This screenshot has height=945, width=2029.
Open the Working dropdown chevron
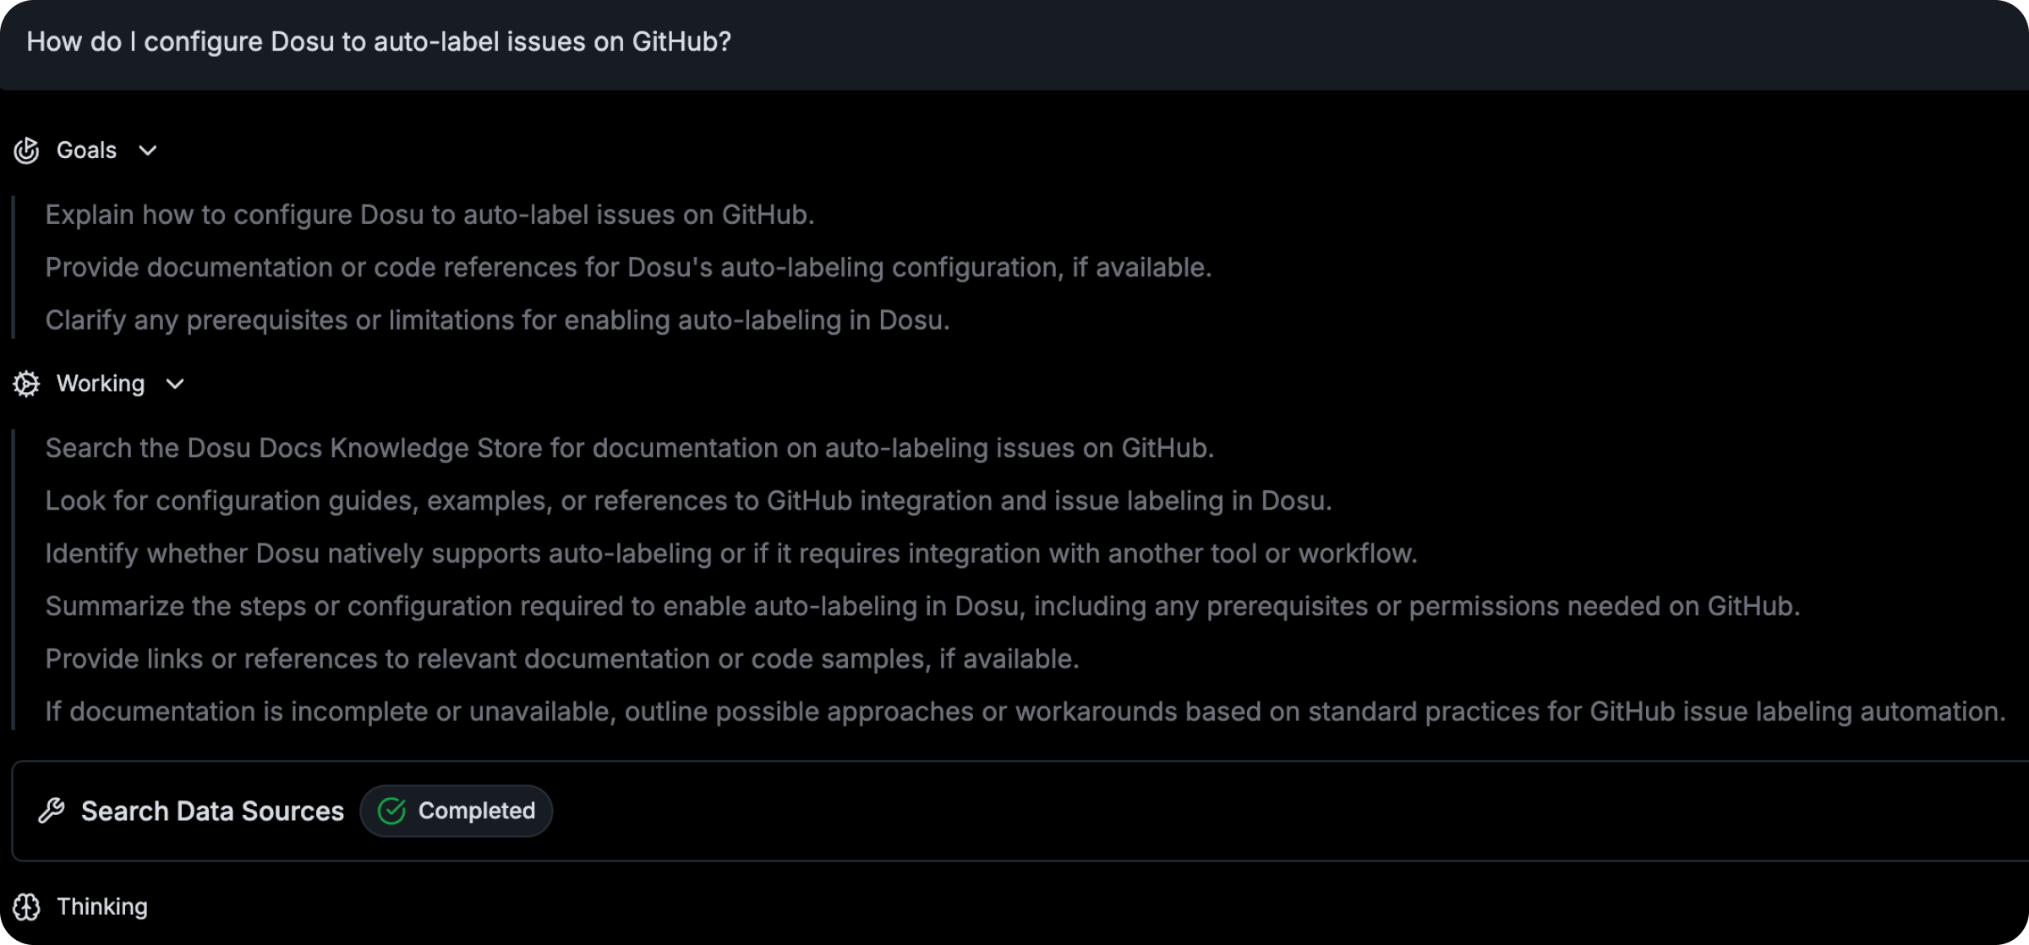coord(175,384)
